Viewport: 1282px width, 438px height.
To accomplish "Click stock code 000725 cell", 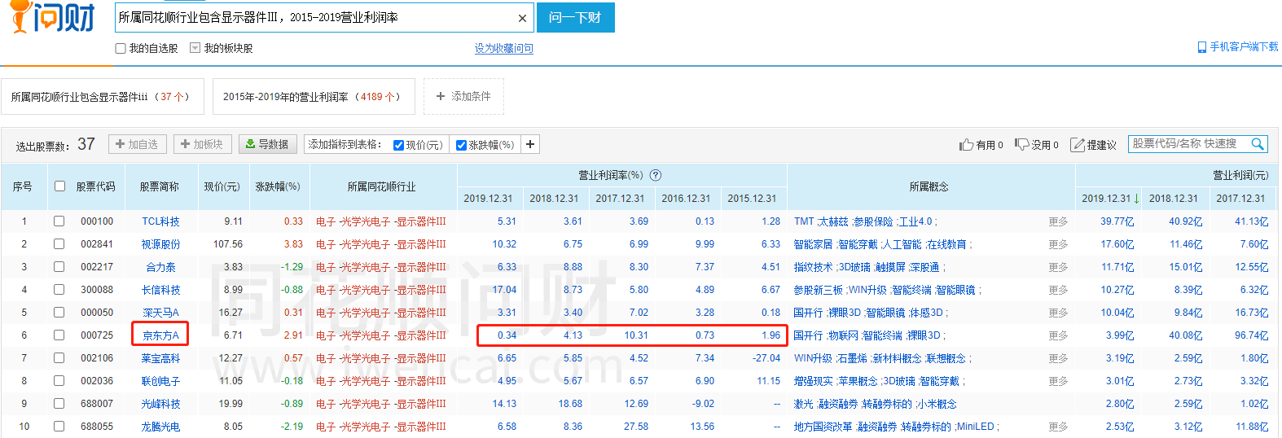I will (97, 335).
